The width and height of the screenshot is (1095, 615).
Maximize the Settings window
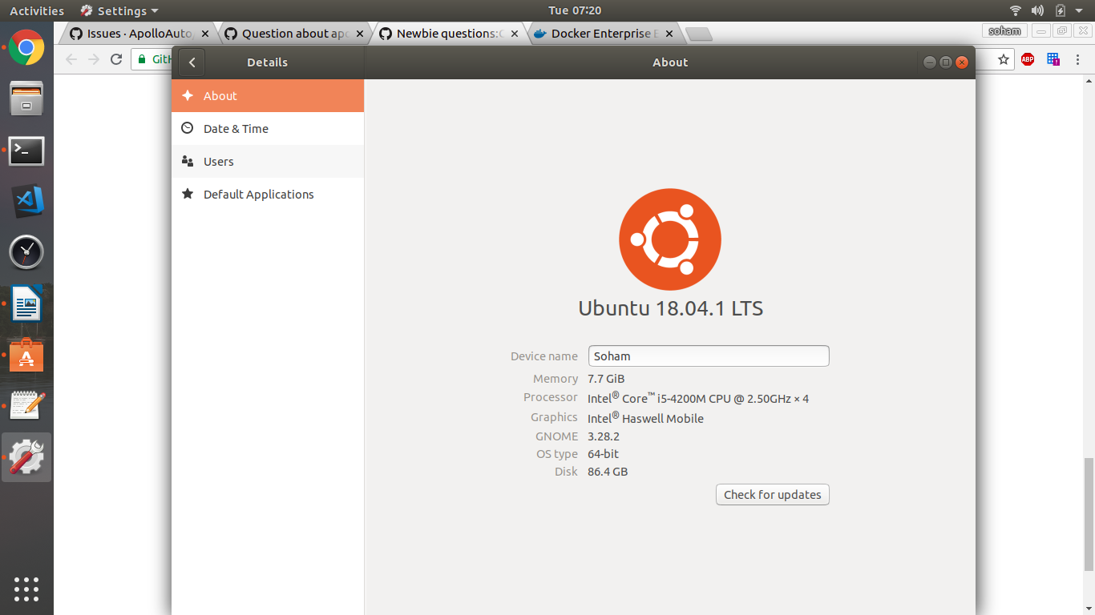point(945,62)
